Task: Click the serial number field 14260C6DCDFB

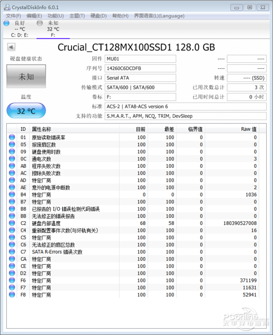Action: [x=140, y=68]
